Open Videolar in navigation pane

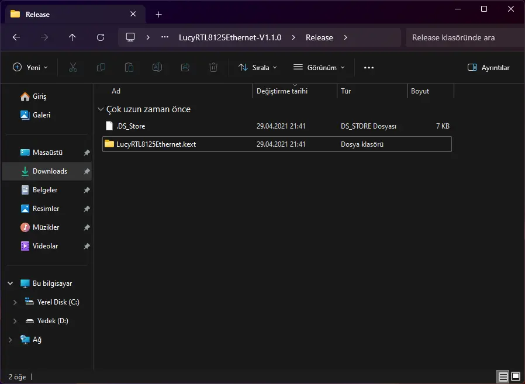(x=47, y=247)
